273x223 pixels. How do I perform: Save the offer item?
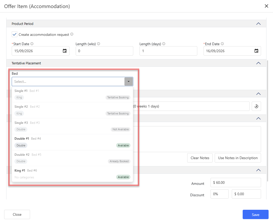[255, 214]
